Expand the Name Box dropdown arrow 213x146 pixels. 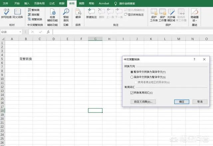20,32
